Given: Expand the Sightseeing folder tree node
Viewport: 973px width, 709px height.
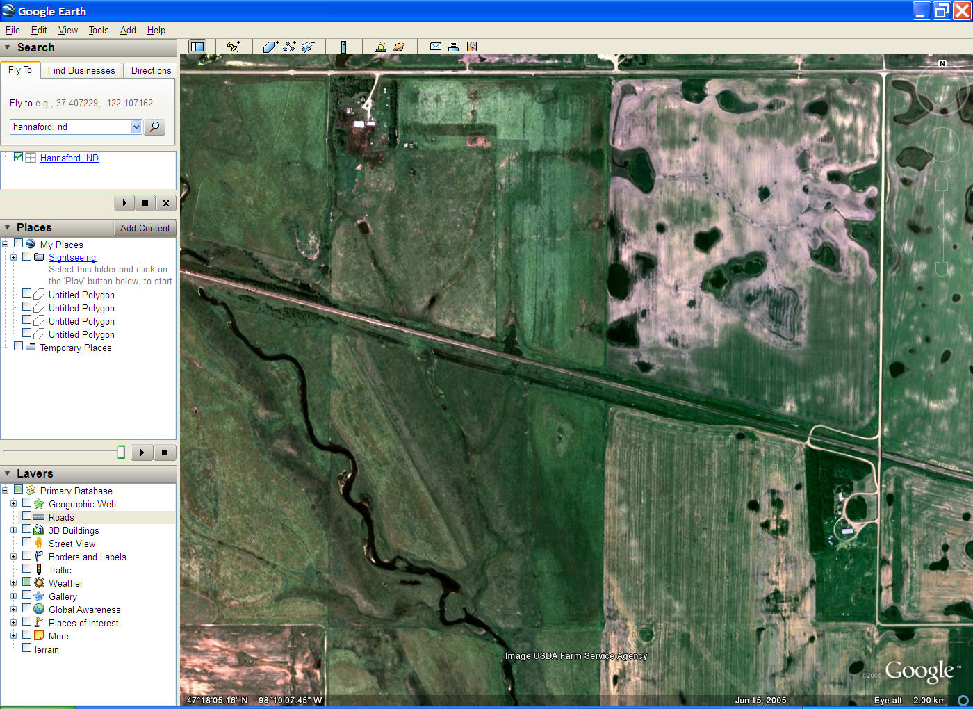Looking at the screenshot, I should (13, 257).
